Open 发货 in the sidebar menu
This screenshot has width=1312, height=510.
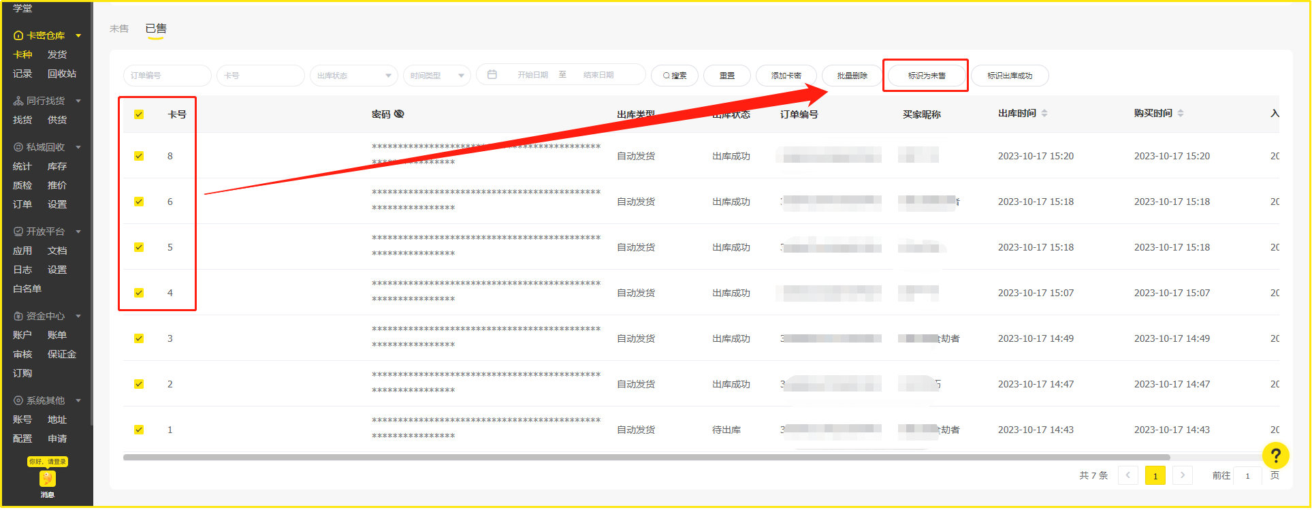[57, 54]
